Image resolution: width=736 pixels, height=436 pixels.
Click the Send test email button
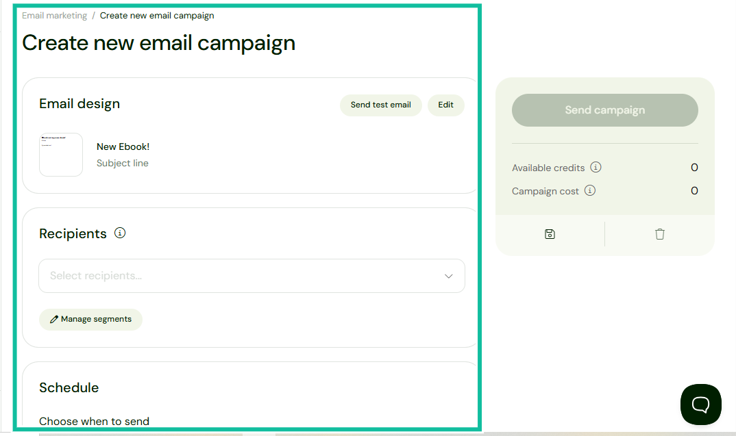(x=380, y=105)
